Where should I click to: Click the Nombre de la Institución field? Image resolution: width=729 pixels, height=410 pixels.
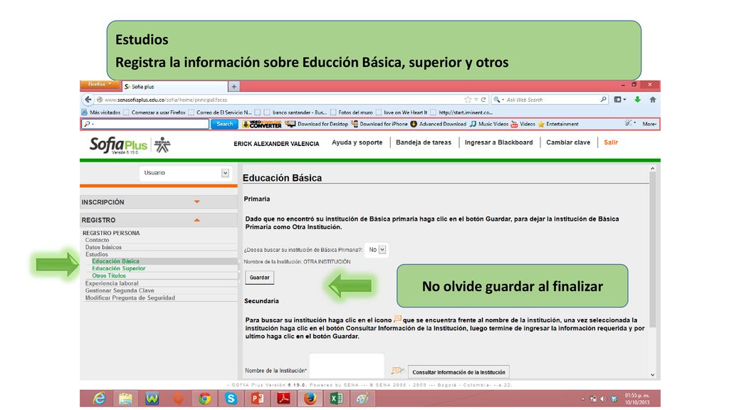[347, 367]
